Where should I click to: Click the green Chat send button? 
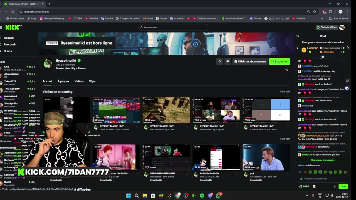[343, 187]
